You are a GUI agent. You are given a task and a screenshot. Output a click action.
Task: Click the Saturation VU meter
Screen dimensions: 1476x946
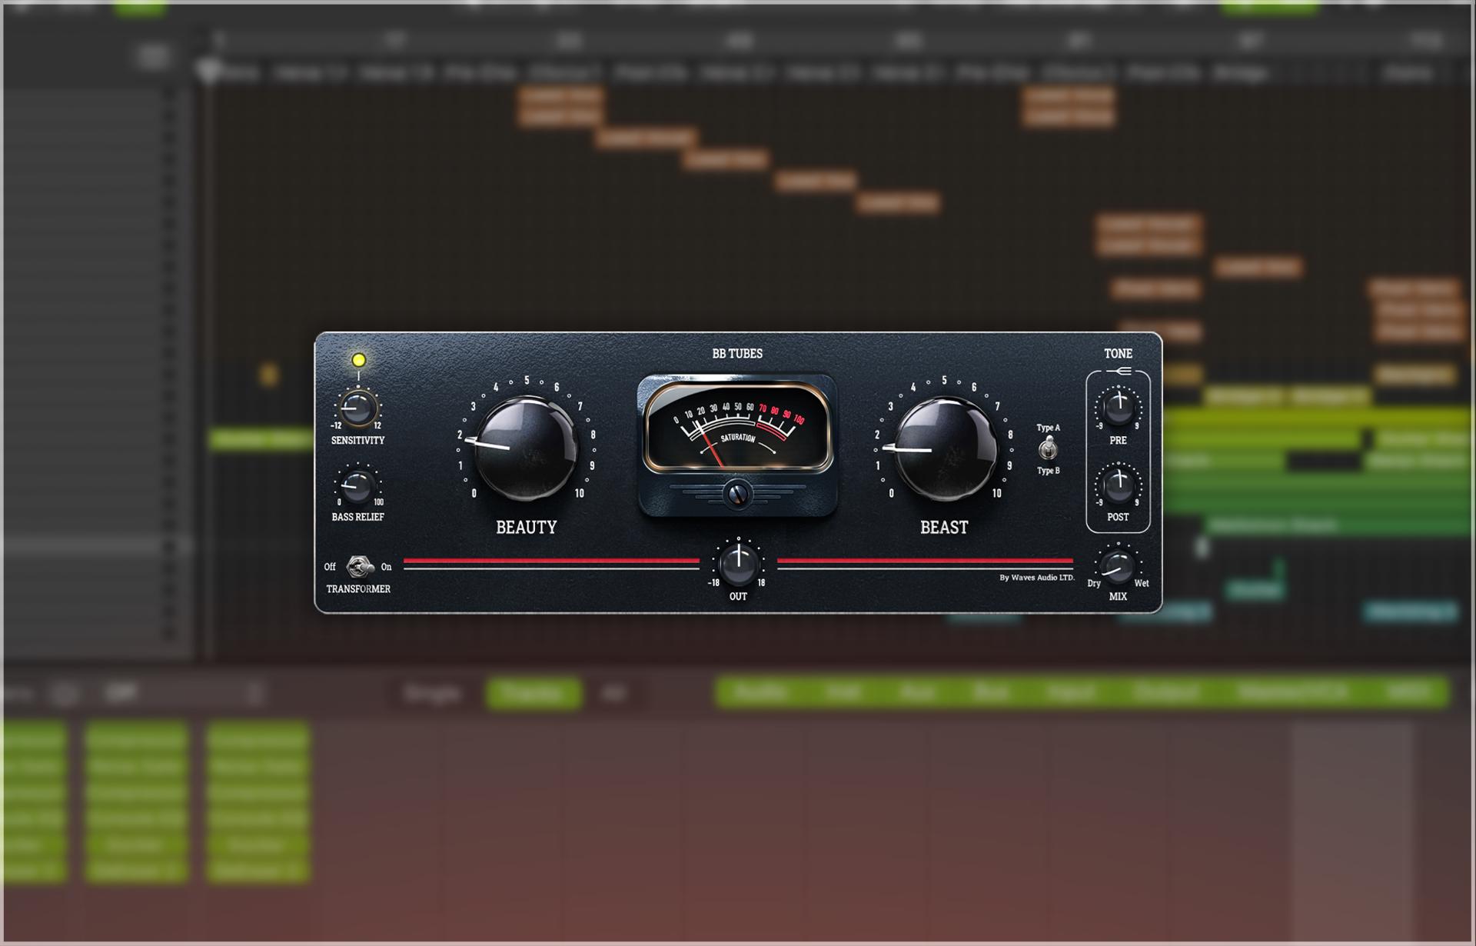(x=737, y=428)
